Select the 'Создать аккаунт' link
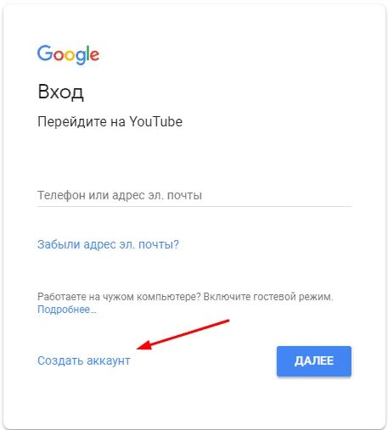The width and height of the screenshot is (388, 430). click(84, 360)
